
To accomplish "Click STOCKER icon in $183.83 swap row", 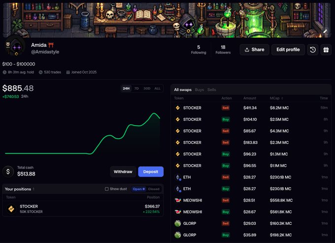I will (x=177, y=142).
